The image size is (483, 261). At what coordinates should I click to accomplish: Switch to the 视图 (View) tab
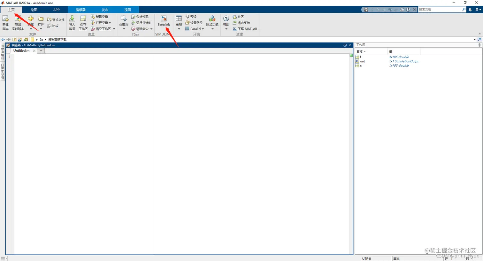[x=127, y=10]
